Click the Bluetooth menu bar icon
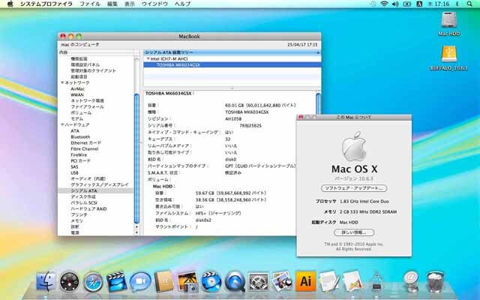480x300 pixels. 457,4
